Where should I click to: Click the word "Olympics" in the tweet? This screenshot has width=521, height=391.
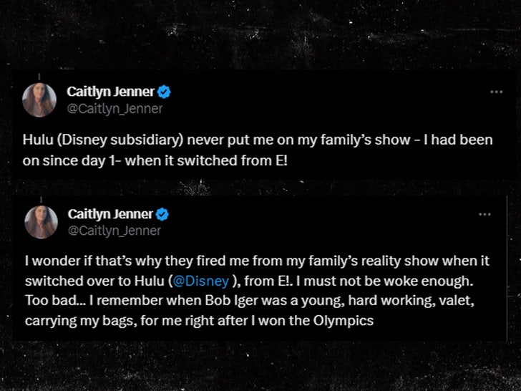point(341,321)
